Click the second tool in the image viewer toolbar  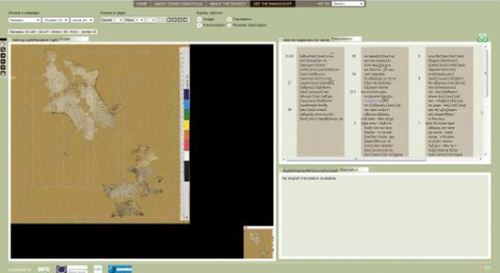point(2,50)
